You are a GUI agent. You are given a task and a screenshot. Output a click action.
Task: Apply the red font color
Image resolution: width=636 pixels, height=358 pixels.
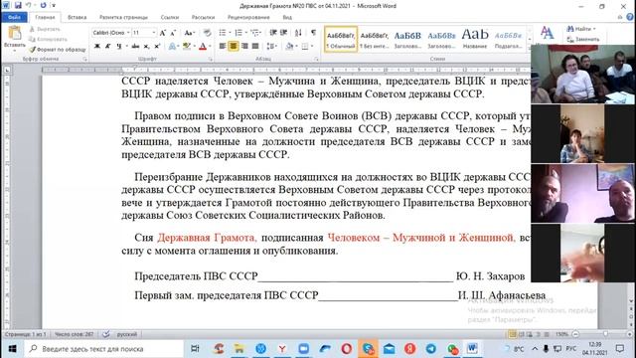pyautogui.click(x=203, y=47)
